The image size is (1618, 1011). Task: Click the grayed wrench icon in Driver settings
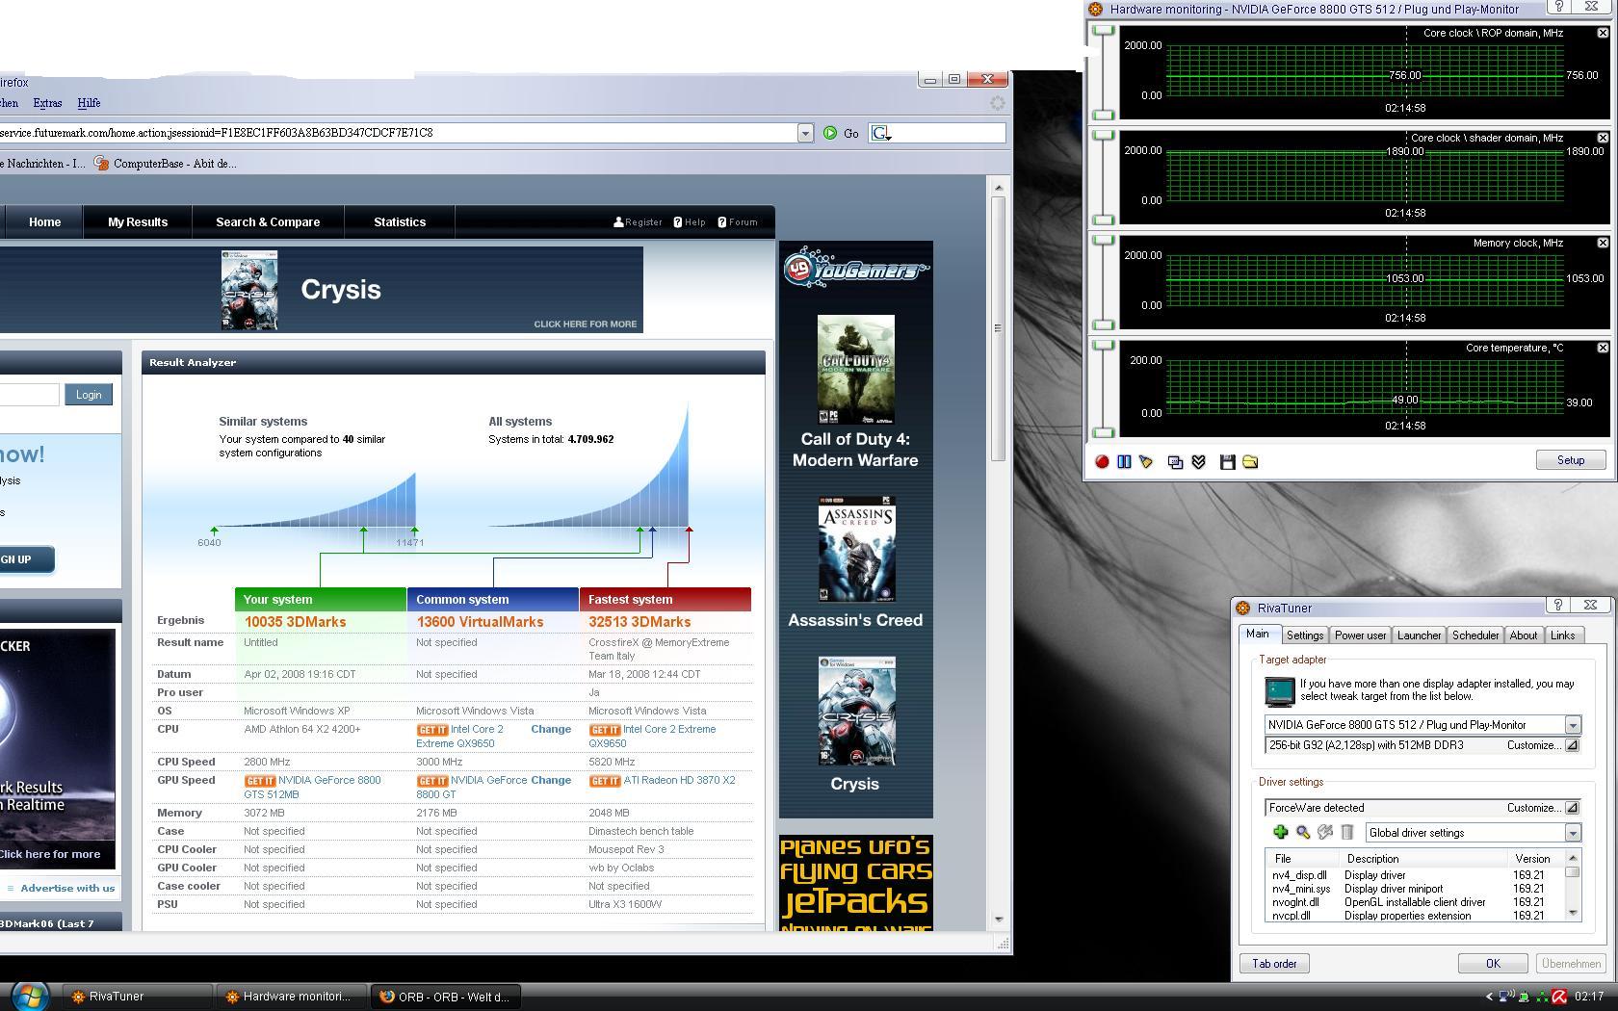1325,832
